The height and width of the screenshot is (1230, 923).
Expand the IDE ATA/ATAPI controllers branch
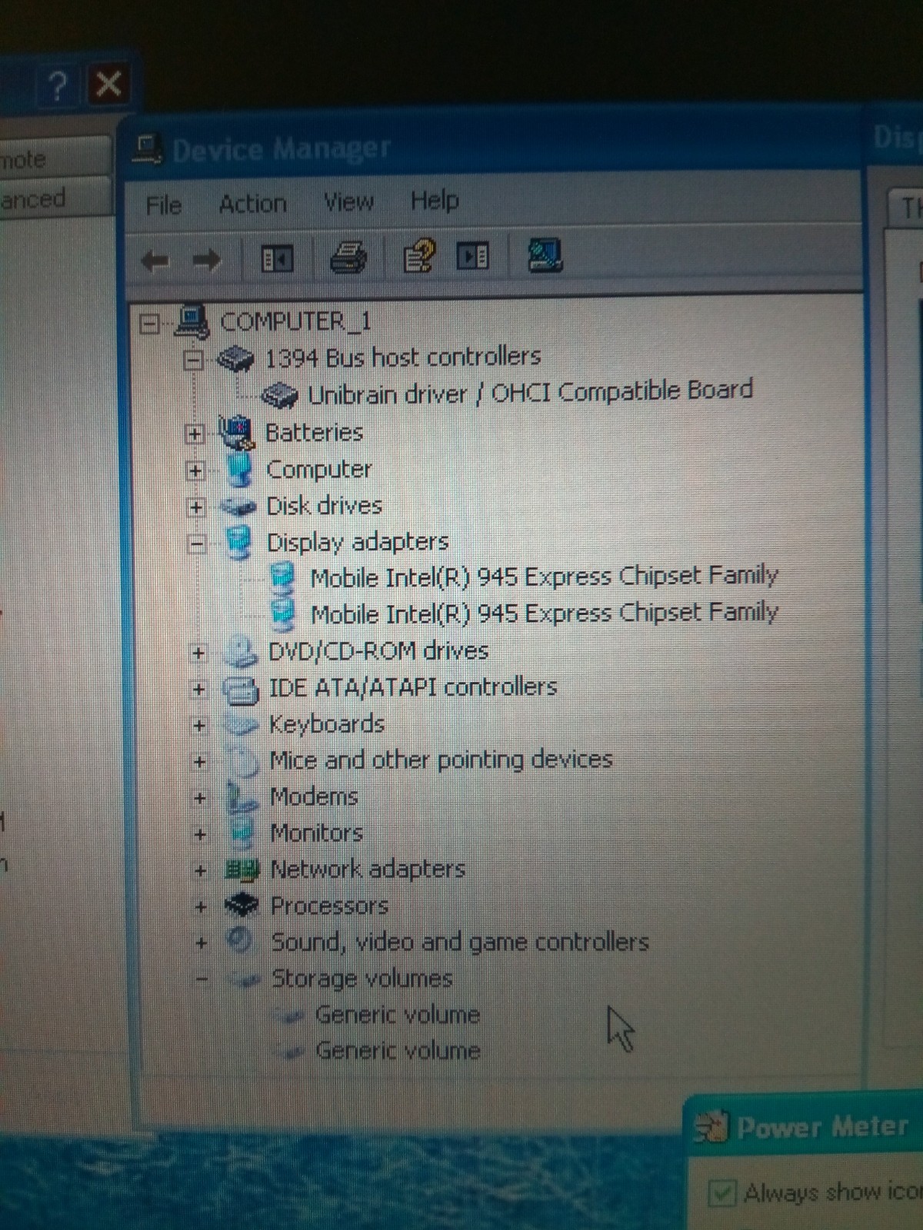coord(198,690)
